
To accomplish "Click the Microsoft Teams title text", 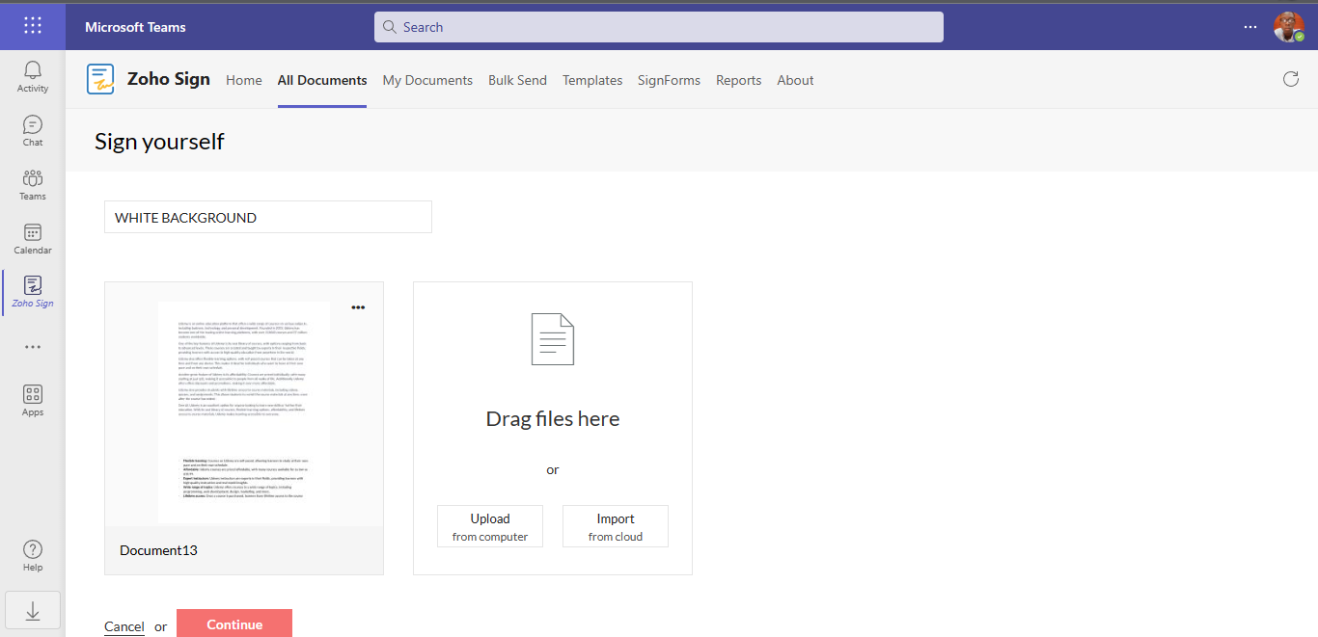I will tap(135, 27).
